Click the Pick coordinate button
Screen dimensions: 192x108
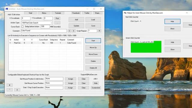(57, 18)
